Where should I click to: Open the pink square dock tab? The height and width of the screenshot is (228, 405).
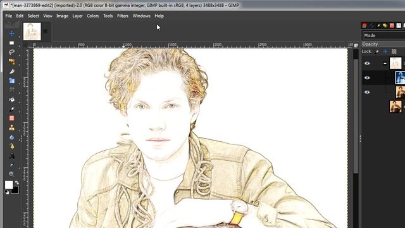(392, 25)
